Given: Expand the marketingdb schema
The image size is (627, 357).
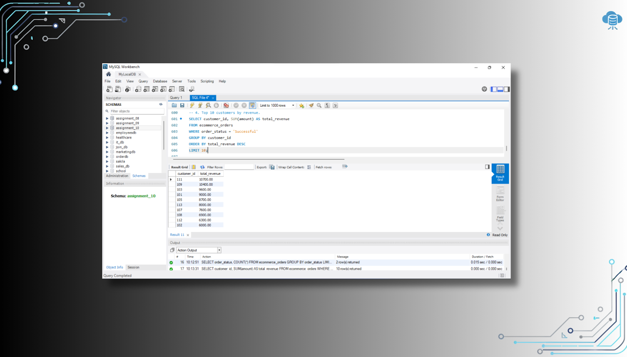Looking at the screenshot, I should coord(107,152).
